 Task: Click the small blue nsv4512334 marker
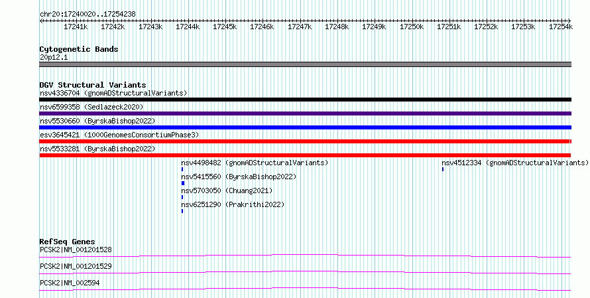[443, 169]
